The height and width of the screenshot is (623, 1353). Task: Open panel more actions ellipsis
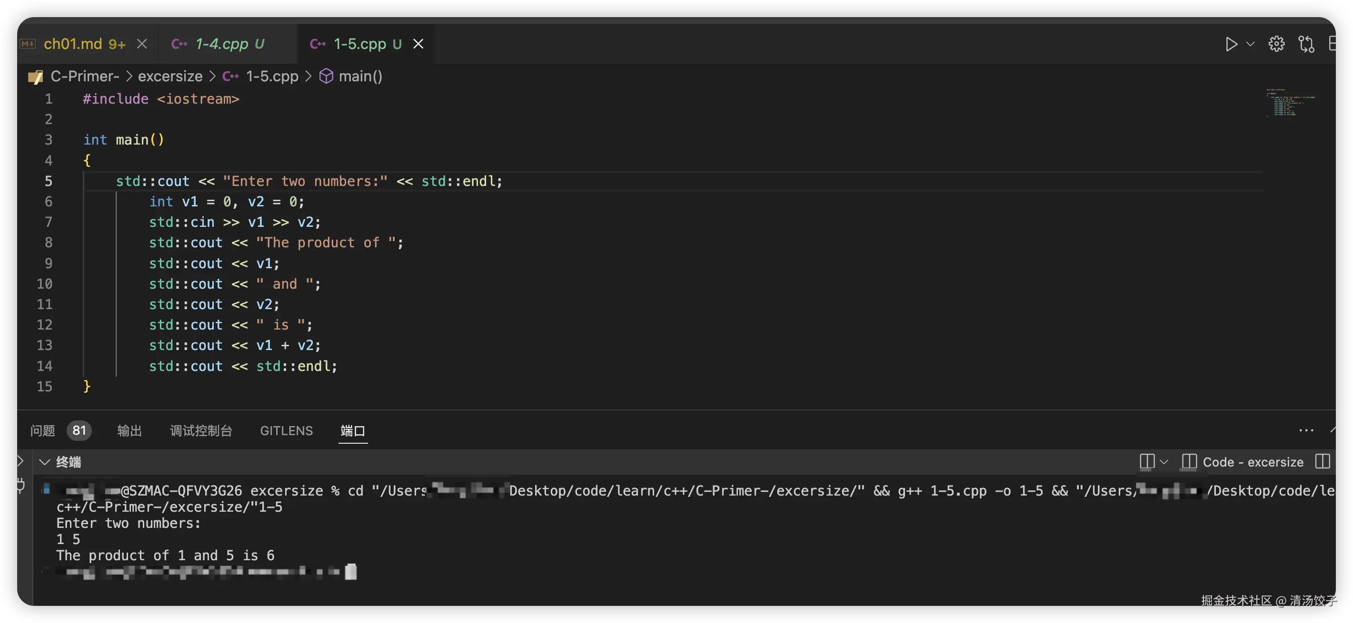pos(1306,431)
